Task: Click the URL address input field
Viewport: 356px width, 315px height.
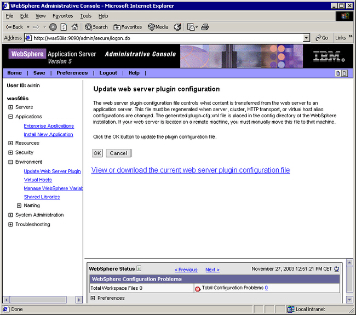Action: [x=168, y=38]
